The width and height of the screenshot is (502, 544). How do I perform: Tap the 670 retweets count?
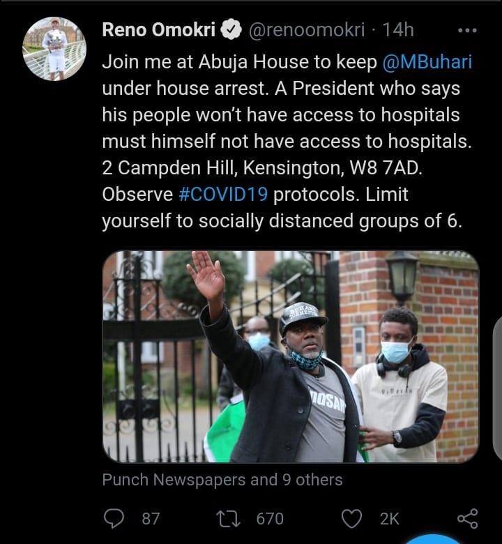point(270,518)
